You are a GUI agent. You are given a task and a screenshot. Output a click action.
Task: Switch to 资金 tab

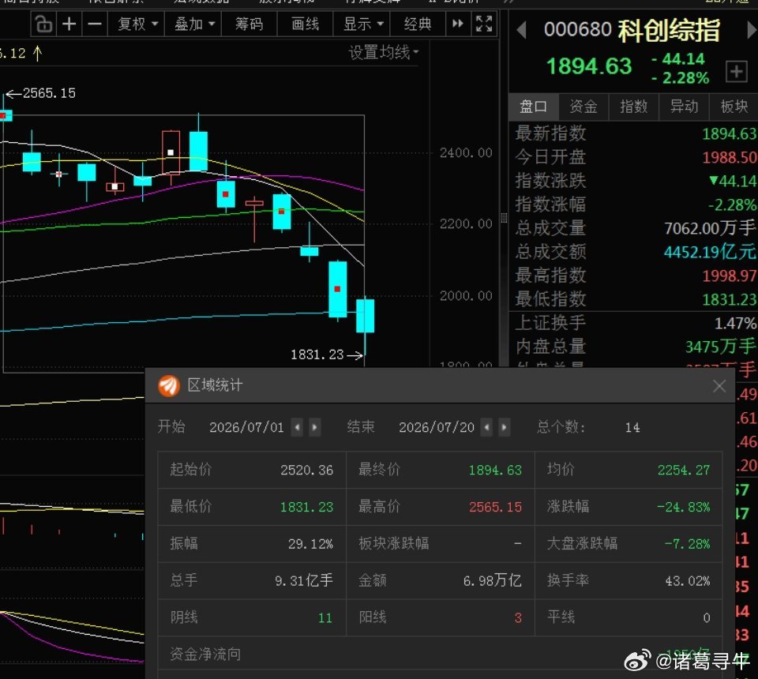point(584,107)
